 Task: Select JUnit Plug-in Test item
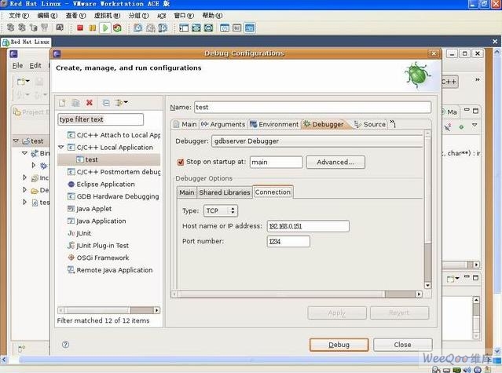[98, 245]
